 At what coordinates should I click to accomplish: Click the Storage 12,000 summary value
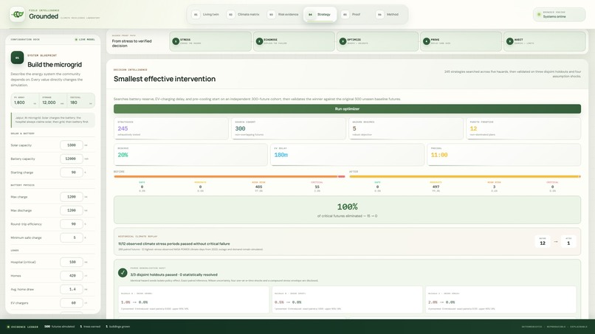coord(49,102)
